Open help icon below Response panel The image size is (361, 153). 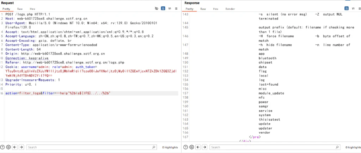tap(185, 147)
